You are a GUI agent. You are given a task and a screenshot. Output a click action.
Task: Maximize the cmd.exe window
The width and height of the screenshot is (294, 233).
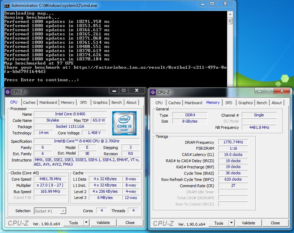(x=212, y=4)
